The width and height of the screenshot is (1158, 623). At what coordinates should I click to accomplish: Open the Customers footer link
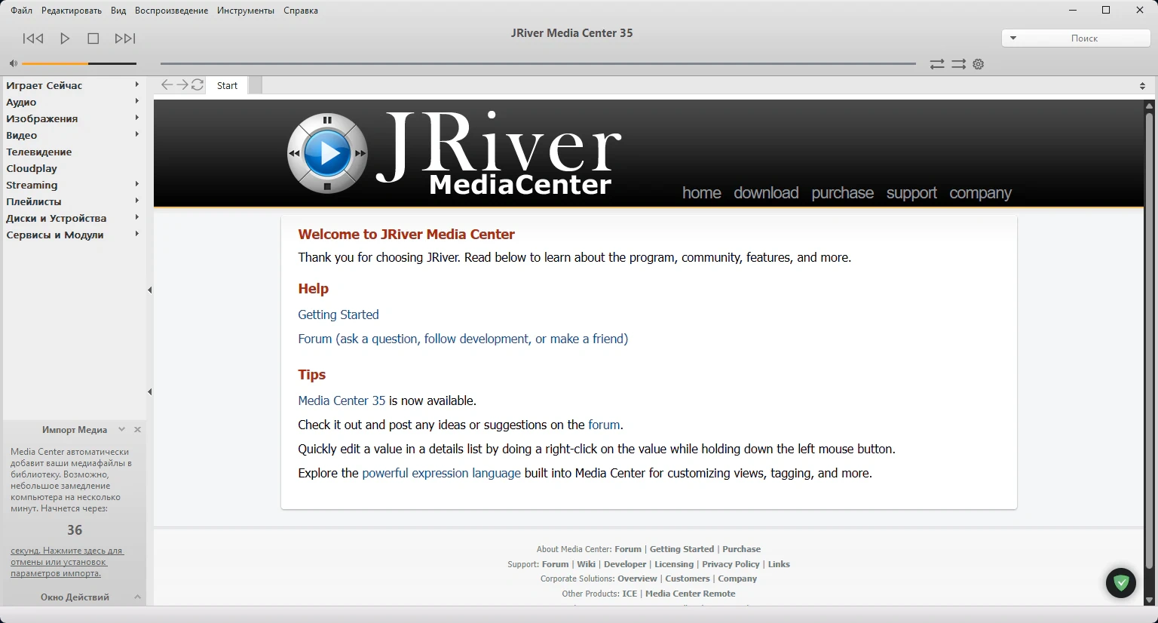click(688, 578)
